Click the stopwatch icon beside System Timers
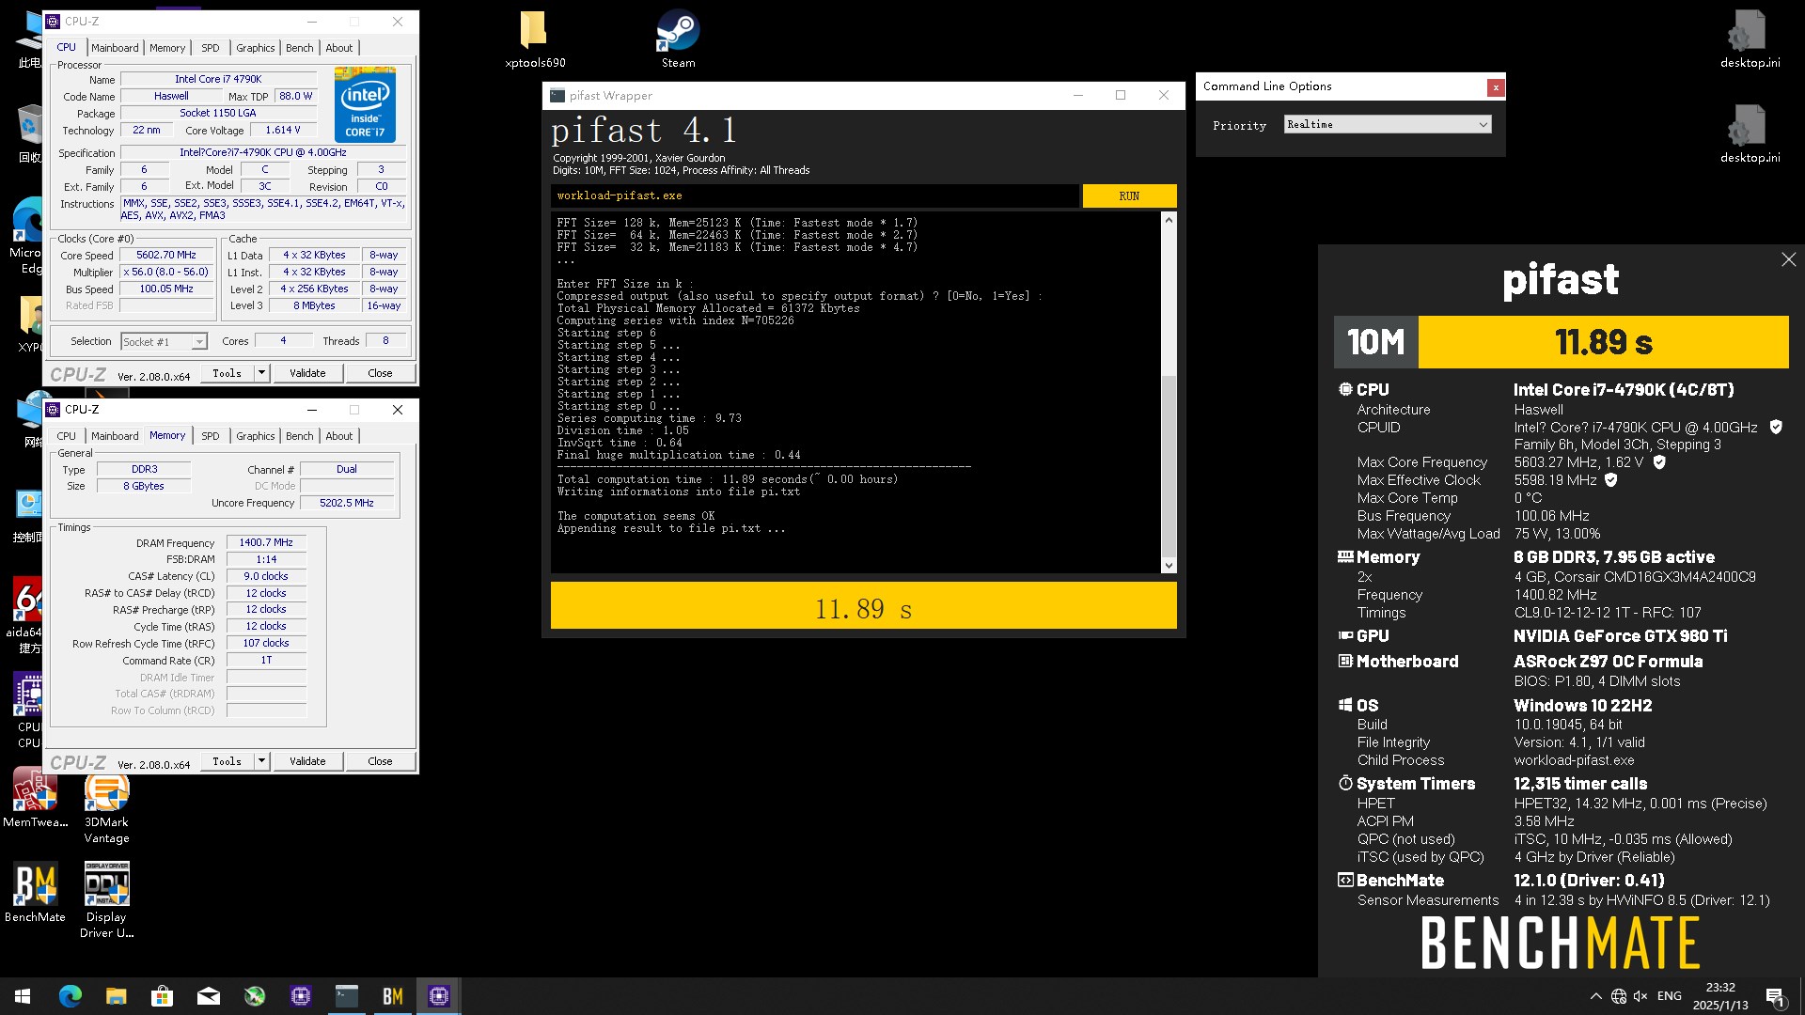This screenshot has width=1805, height=1015. pos(1345,783)
